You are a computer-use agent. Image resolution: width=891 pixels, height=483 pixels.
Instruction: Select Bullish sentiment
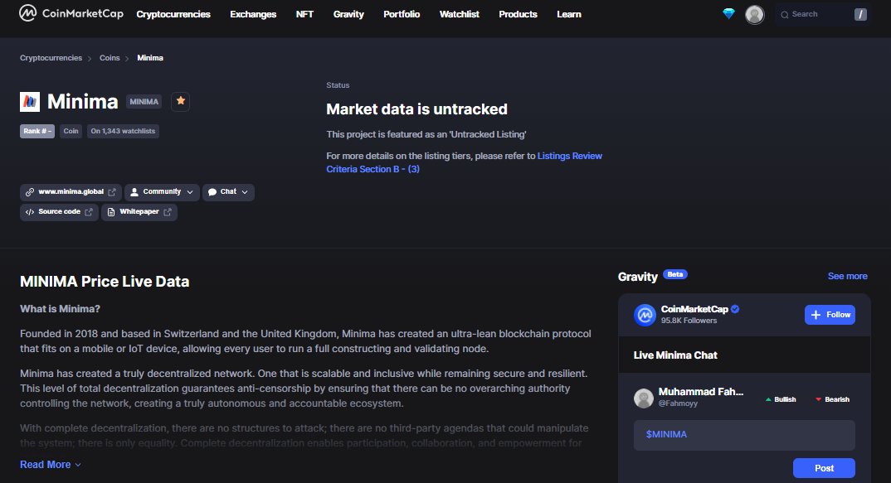[780, 399]
